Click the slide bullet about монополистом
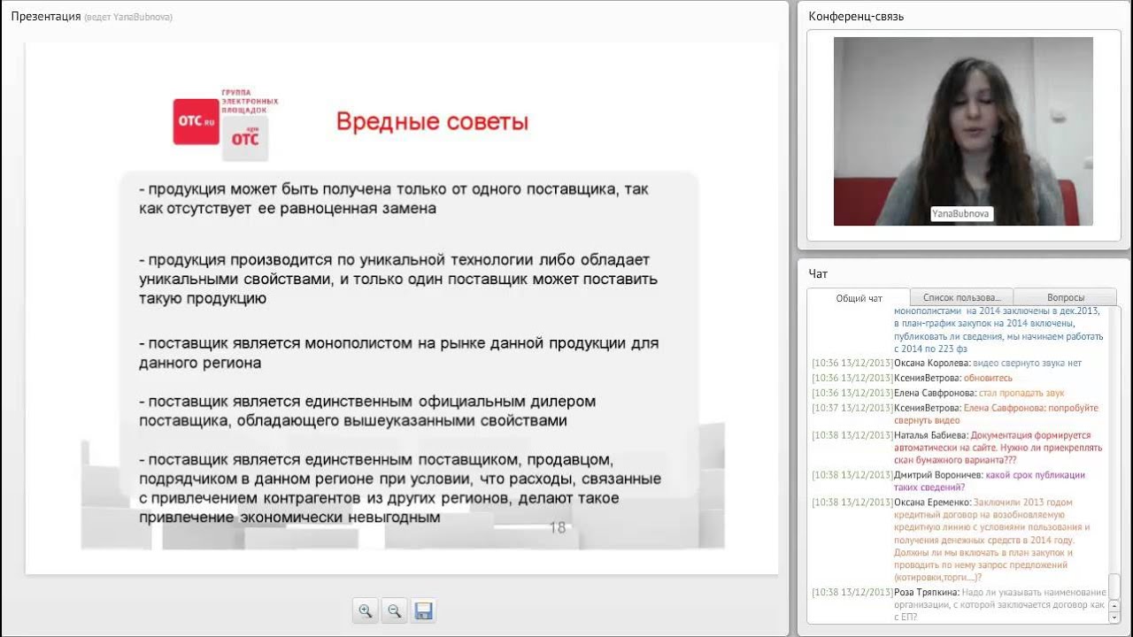 click(398, 353)
